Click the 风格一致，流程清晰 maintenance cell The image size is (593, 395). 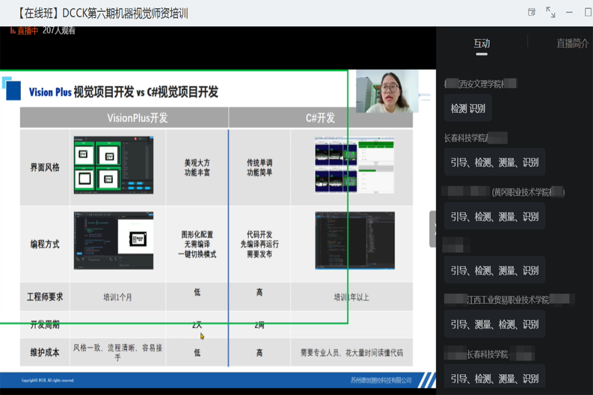point(118,352)
